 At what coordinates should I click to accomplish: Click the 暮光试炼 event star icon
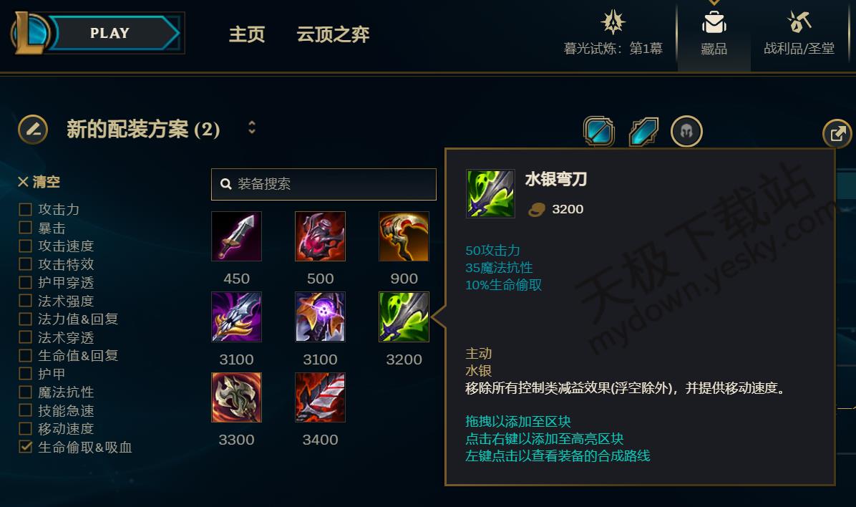613,22
